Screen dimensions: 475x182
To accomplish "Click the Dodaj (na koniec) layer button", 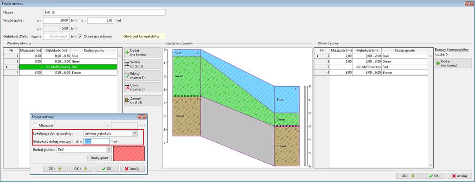I will [x=143, y=52].
